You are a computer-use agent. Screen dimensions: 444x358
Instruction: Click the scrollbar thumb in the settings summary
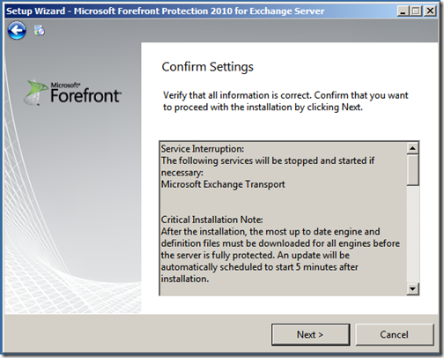(413, 170)
